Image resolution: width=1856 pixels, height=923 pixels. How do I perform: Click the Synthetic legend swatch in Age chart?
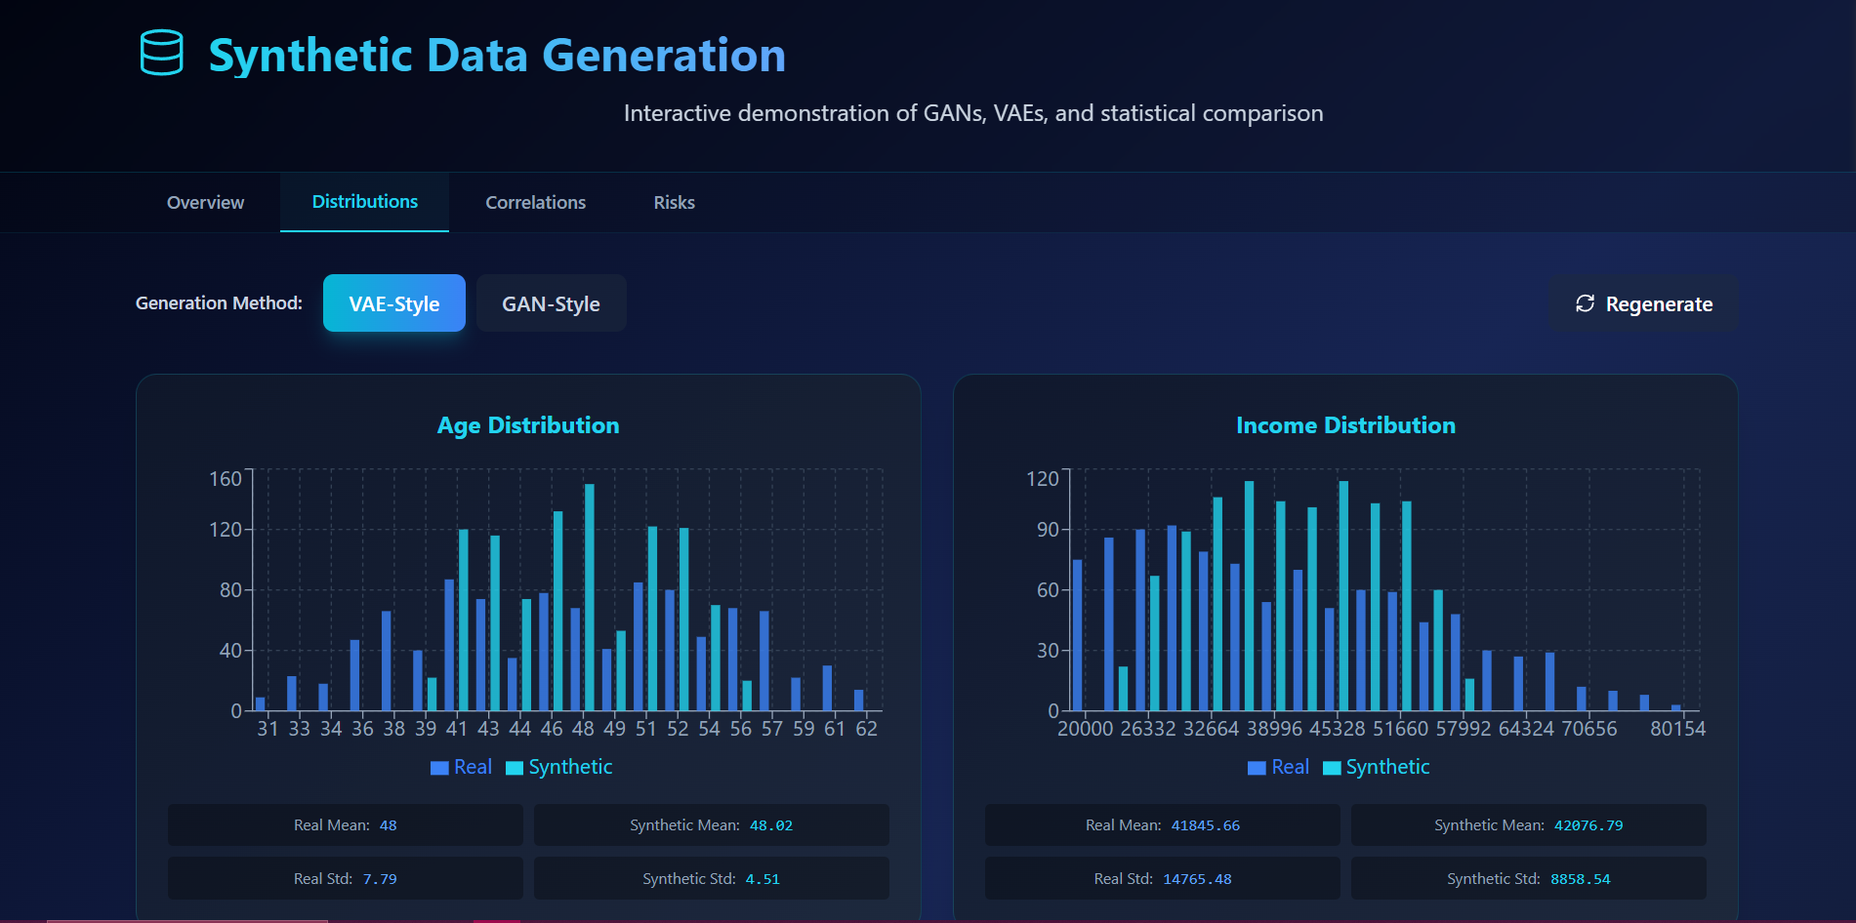515,768
